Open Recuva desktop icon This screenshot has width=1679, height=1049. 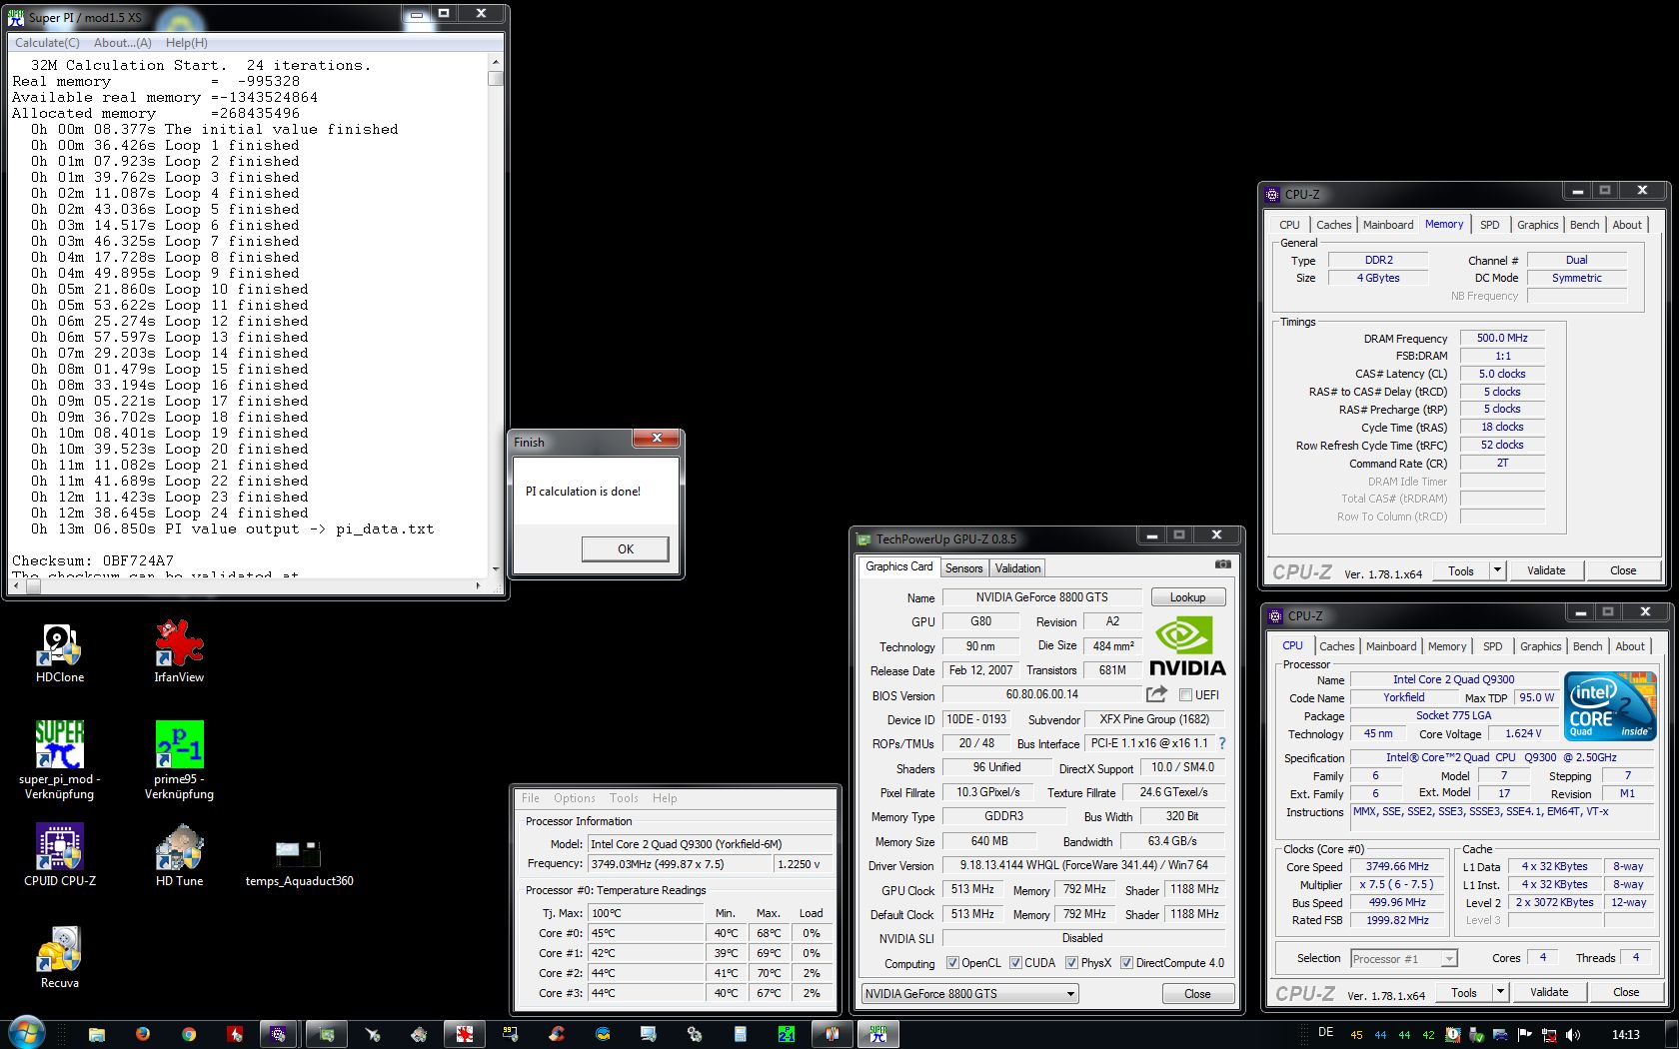click(x=59, y=957)
